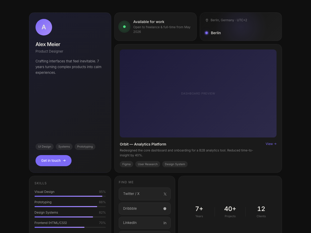Open the View link for Orbit project

click(x=271, y=144)
